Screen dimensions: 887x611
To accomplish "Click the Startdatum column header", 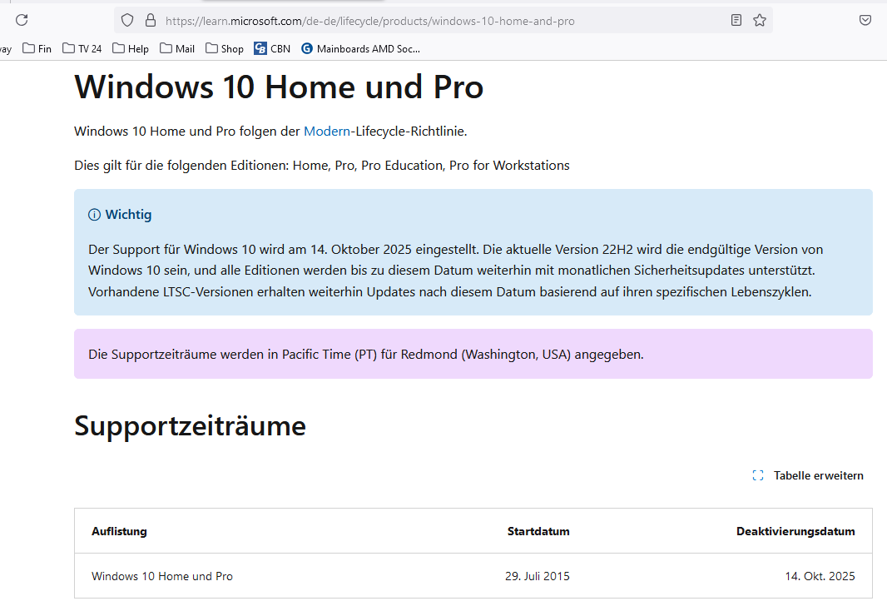I will [538, 531].
